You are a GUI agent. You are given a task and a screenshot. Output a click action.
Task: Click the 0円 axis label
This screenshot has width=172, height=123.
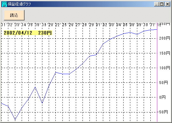tap(162, 97)
